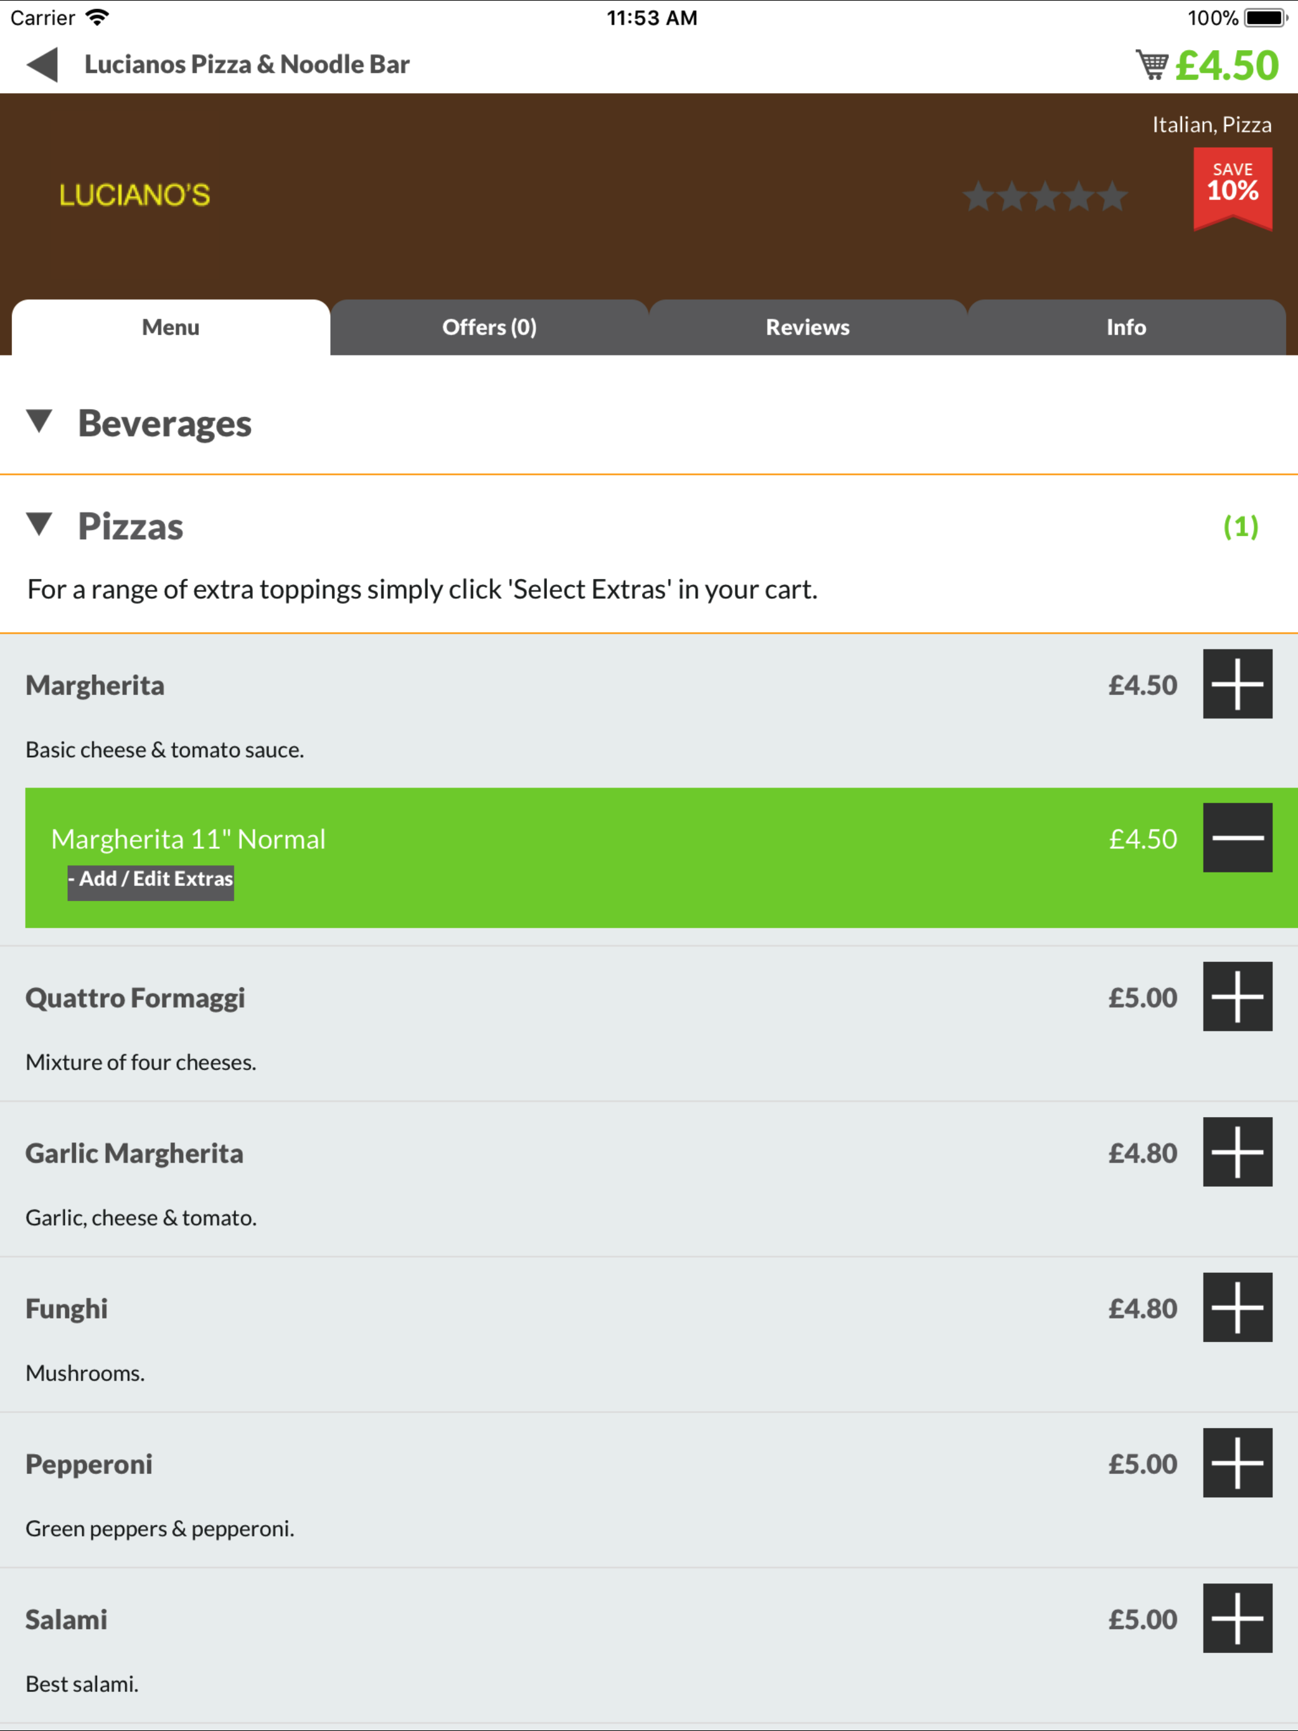Tap 'Mixture of four cheeses.' description
The image size is (1298, 1731).
coord(141,1062)
